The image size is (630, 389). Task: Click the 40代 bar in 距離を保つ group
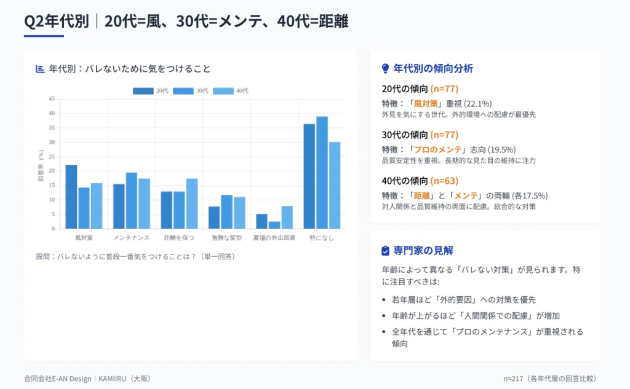coord(191,203)
